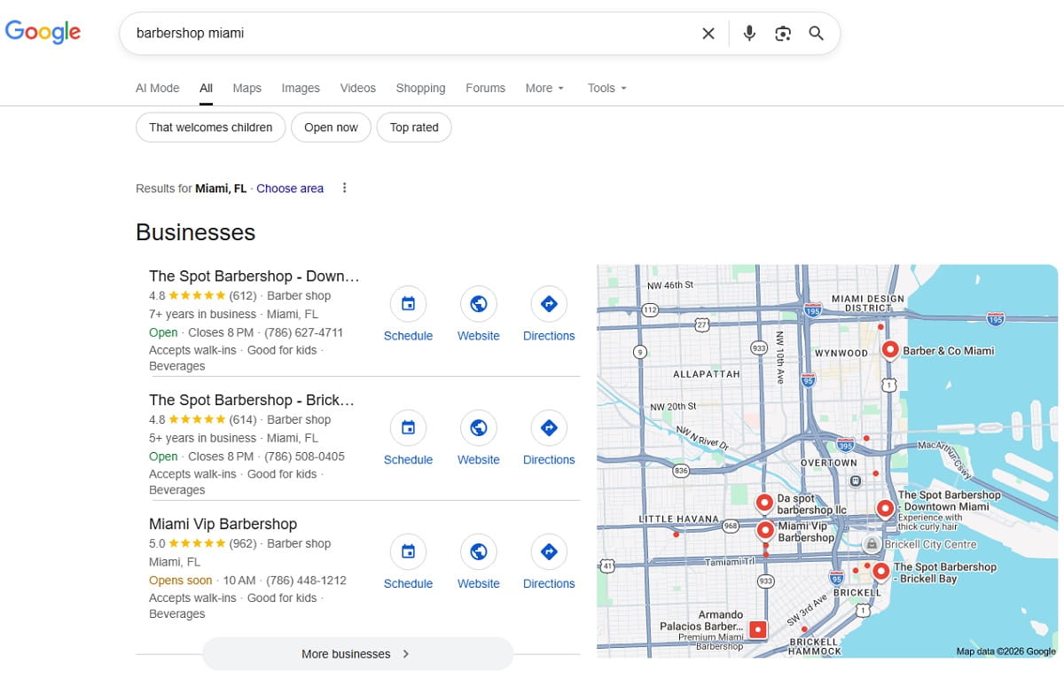Enable the Open now filter
The image size is (1064, 679).
point(331,127)
